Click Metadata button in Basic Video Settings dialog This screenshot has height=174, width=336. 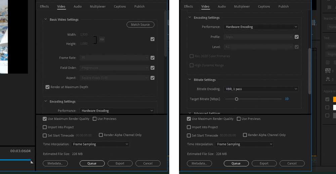[55, 163]
